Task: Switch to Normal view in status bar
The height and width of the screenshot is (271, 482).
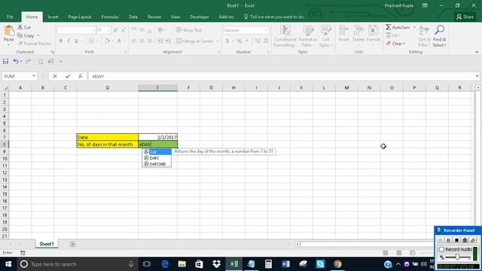Action: click(x=386, y=253)
